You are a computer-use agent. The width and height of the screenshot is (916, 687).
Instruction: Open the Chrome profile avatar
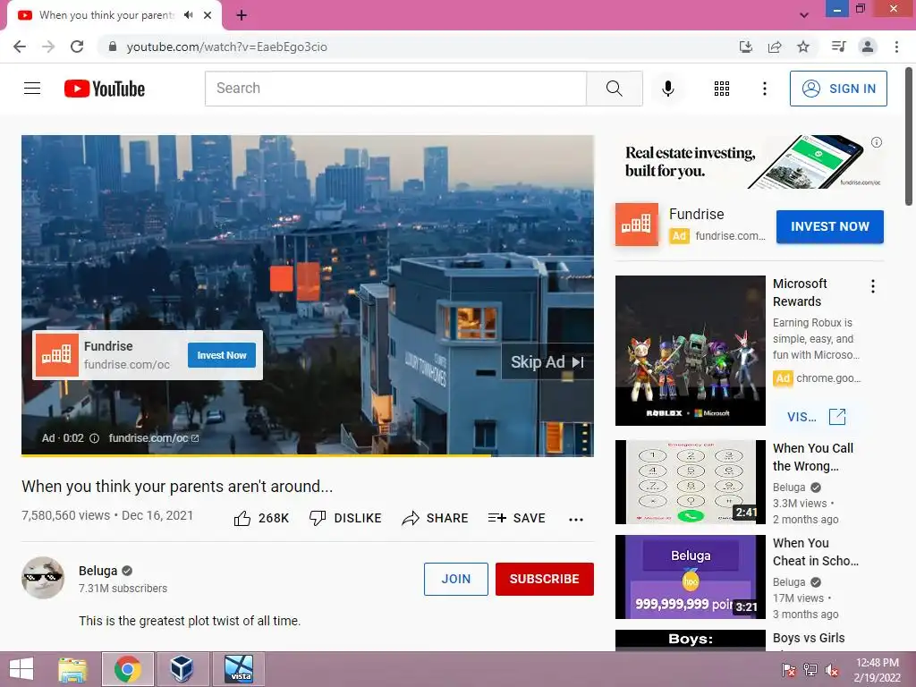[868, 47]
